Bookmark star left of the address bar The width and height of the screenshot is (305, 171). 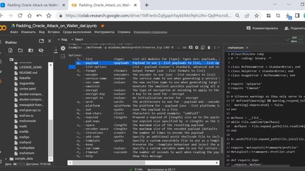coord(49,16)
